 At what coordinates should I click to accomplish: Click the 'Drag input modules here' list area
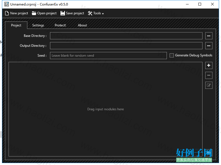point(106,109)
